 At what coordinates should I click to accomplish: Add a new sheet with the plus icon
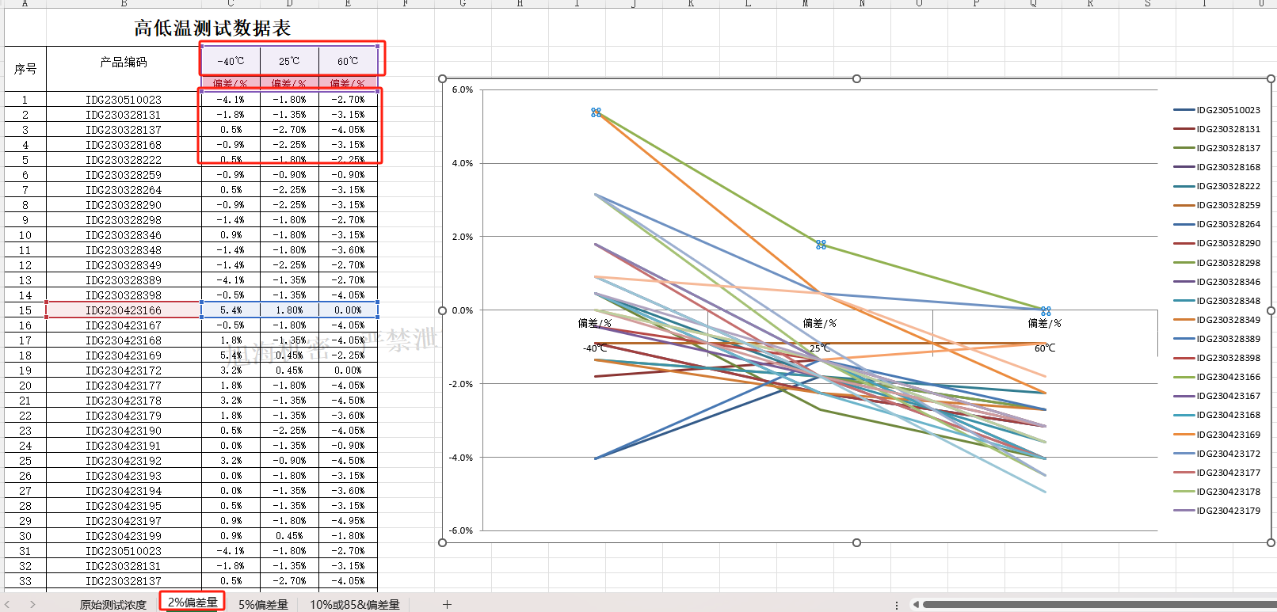447,604
